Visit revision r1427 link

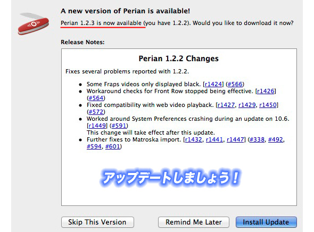tap(226, 105)
